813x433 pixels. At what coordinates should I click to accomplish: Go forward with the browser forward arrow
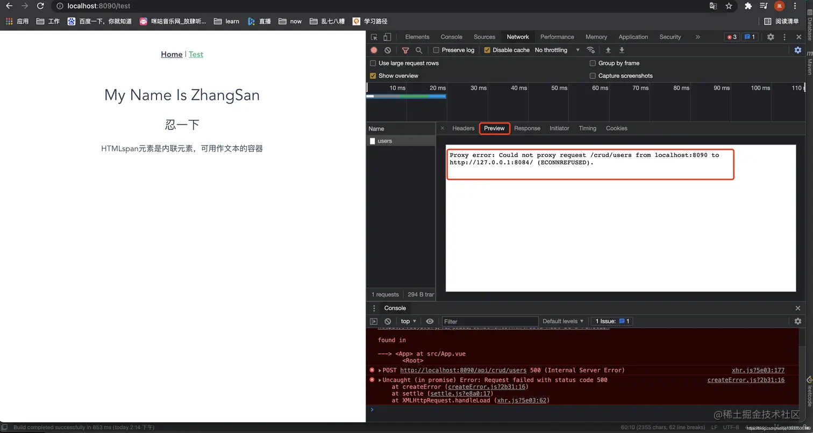(25, 6)
